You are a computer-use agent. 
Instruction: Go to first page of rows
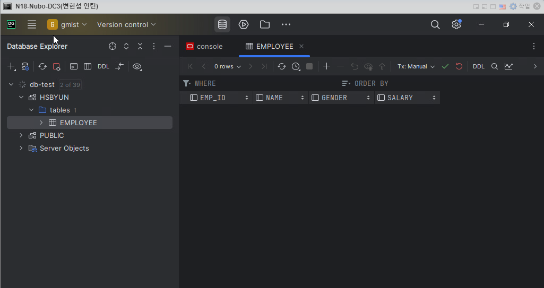point(190,66)
